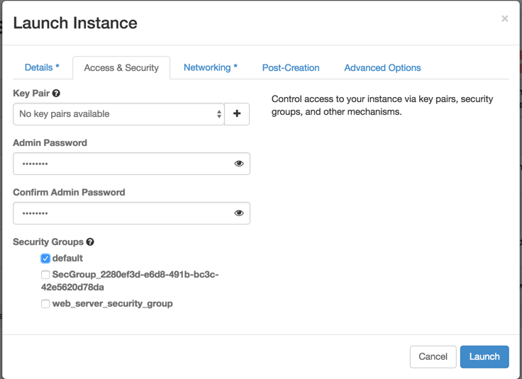Viewport: 522px width, 379px height.
Task: Click the Key Pair dropdown arrows
Action: [218, 114]
